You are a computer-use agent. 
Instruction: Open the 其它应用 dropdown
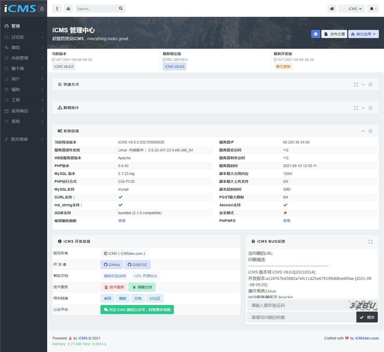[x=364, y=34]
